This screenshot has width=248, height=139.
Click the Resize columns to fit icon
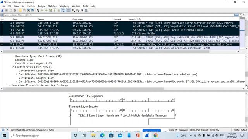point(86,10)
